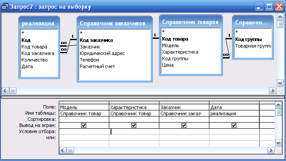Viewport: 286px width, 161px height.
Task: Minimize the Запрос2 window
Action: pos(259,7)
